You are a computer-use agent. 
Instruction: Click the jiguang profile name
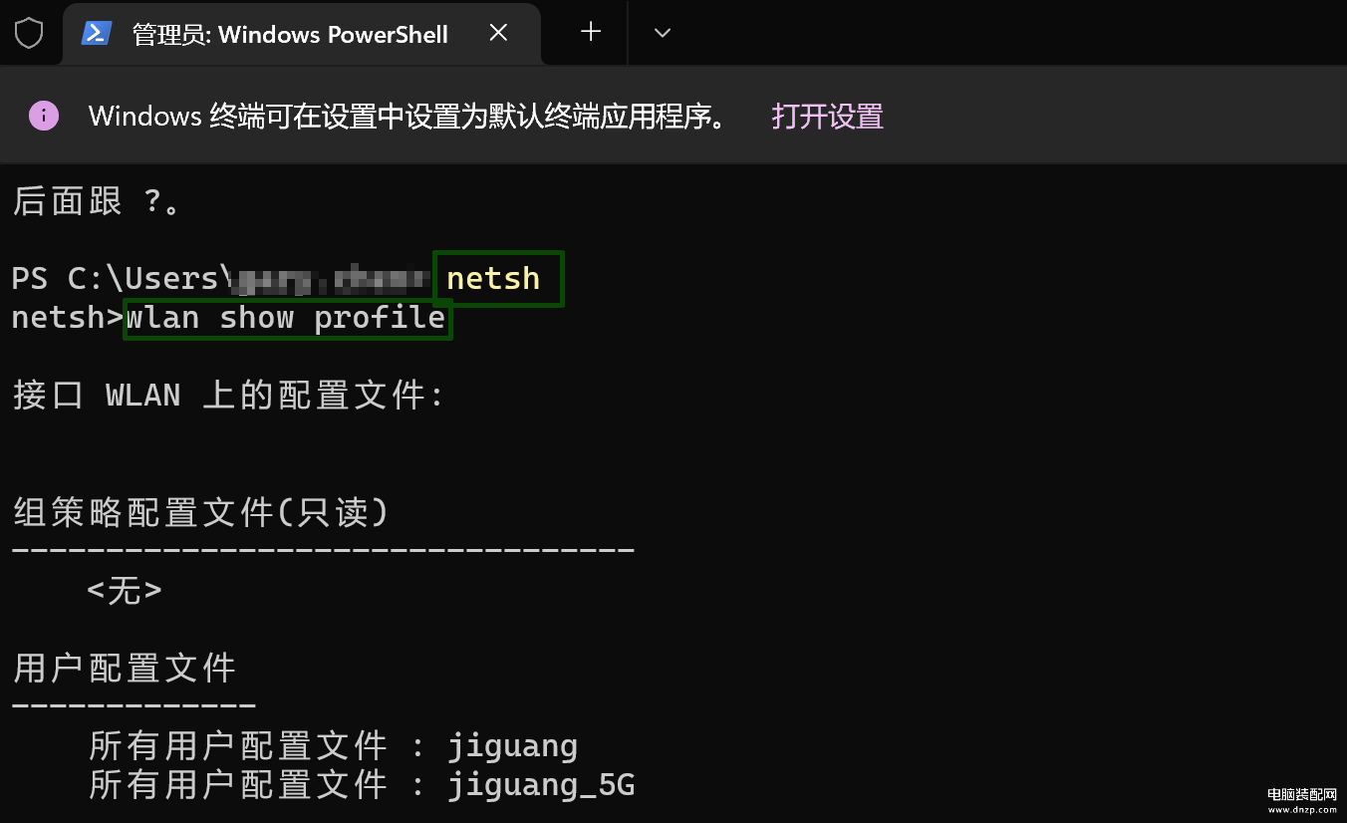coord(512,746)
